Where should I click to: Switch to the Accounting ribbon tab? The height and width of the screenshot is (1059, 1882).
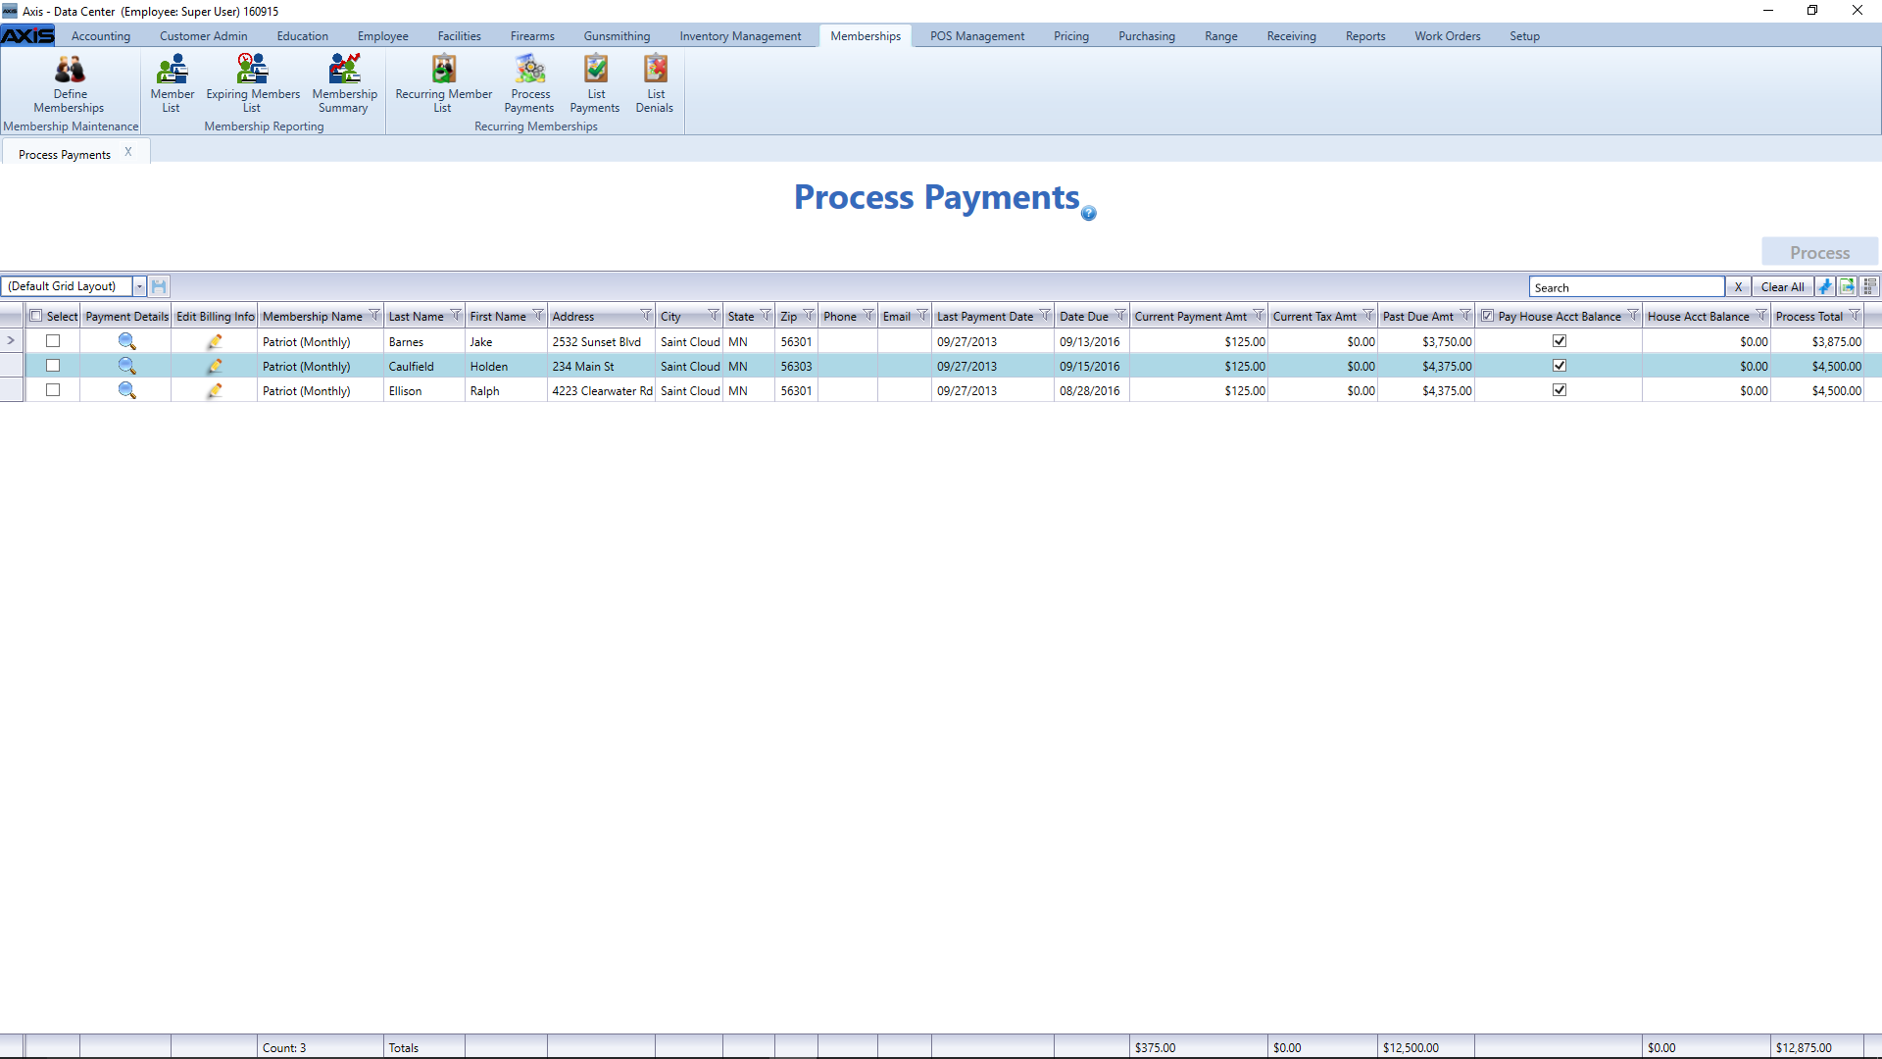(101, 36)
